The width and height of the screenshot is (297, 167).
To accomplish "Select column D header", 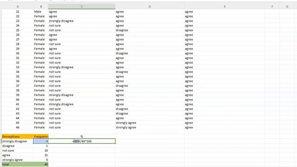I will [149, 6].
